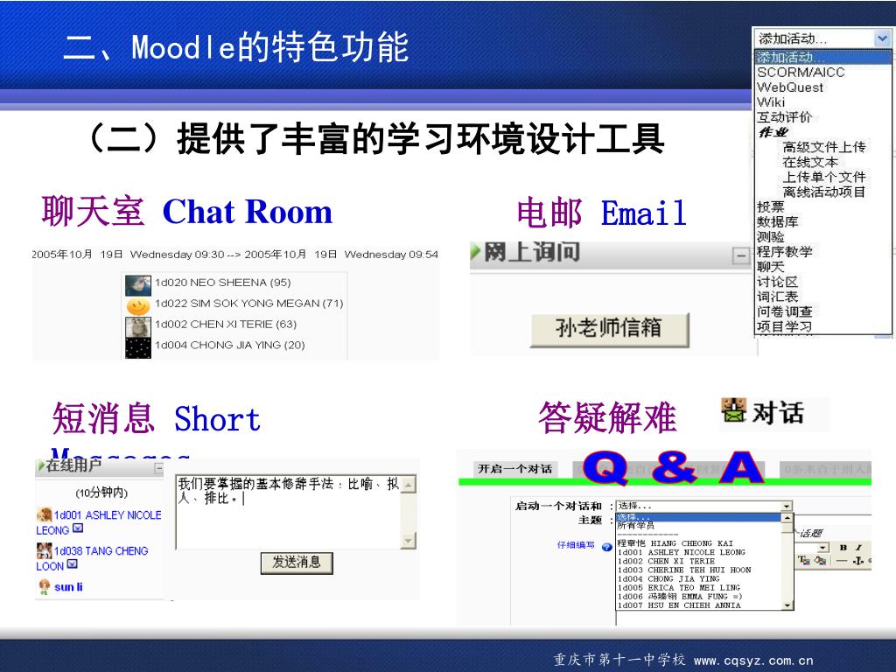The height and width of the screenshot is (672, 896).
Task: Choose 在线文本 assignment option
Action: tap(810, 162)
